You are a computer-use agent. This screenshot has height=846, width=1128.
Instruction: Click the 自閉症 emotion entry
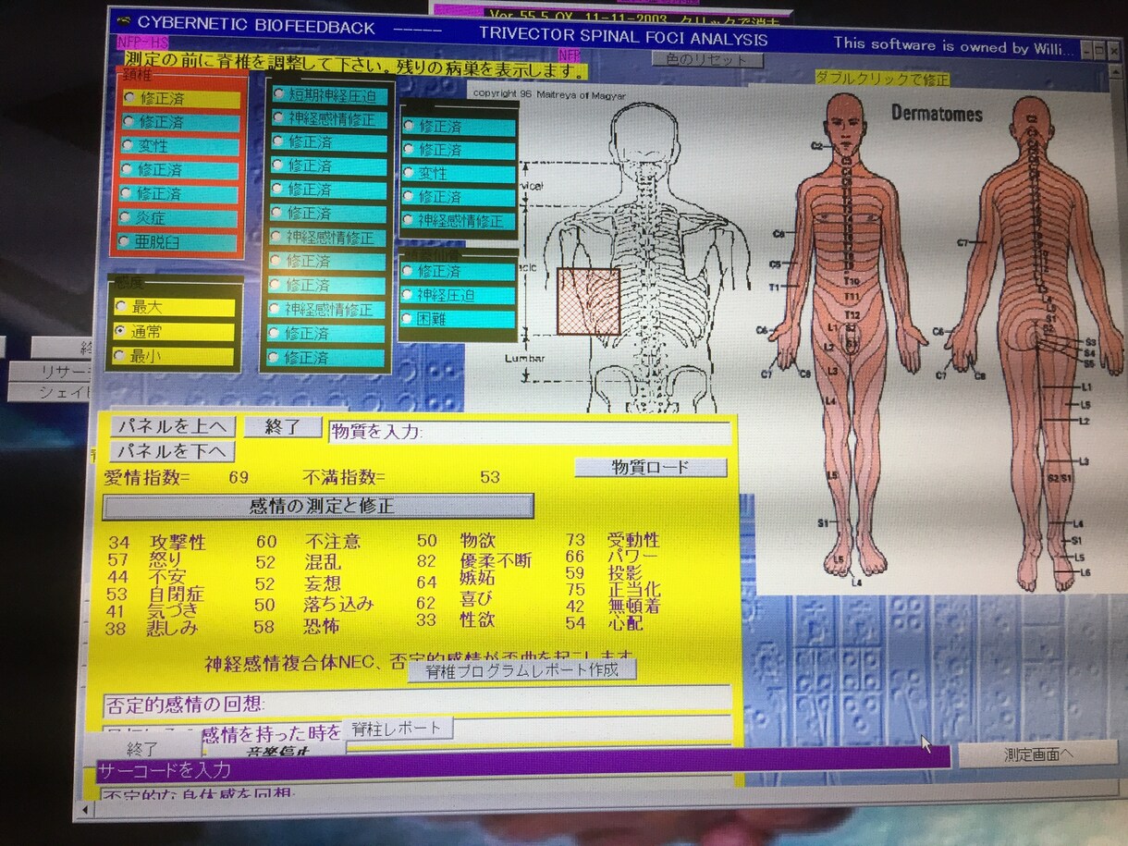(x=177, y=595)
